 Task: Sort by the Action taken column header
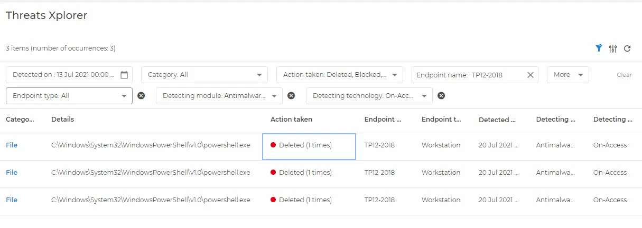291,120
